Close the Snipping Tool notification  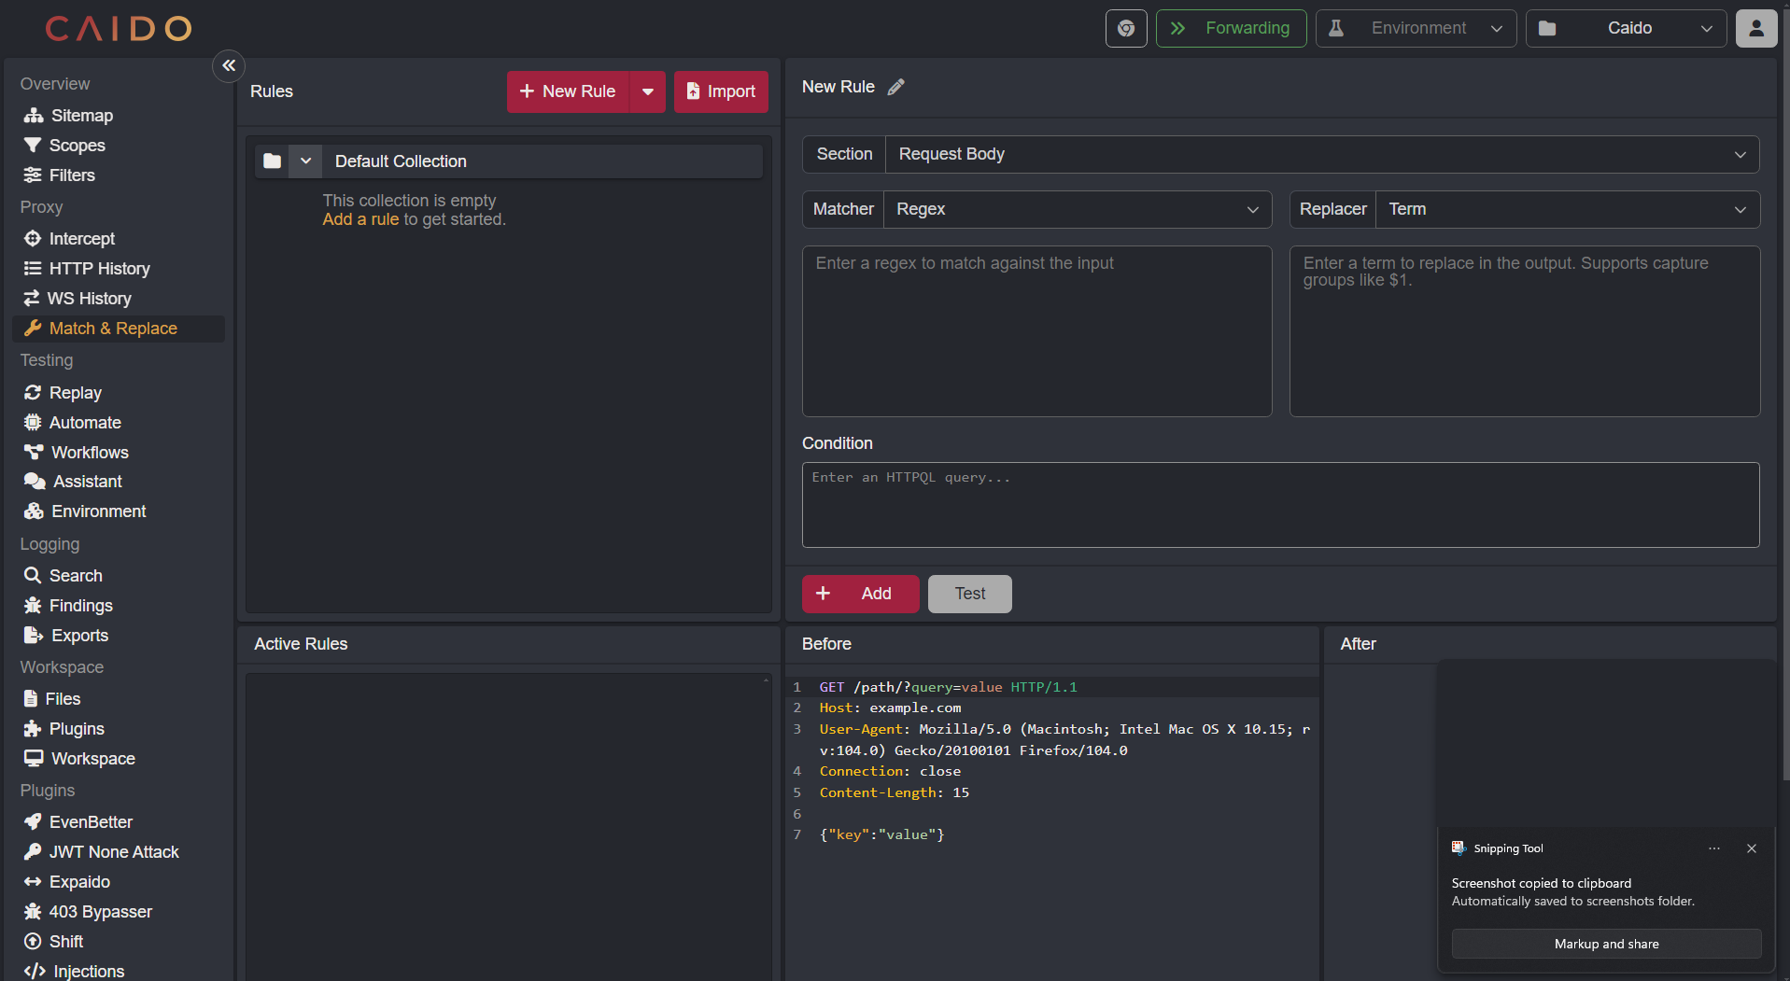[x=1752, y=848]
